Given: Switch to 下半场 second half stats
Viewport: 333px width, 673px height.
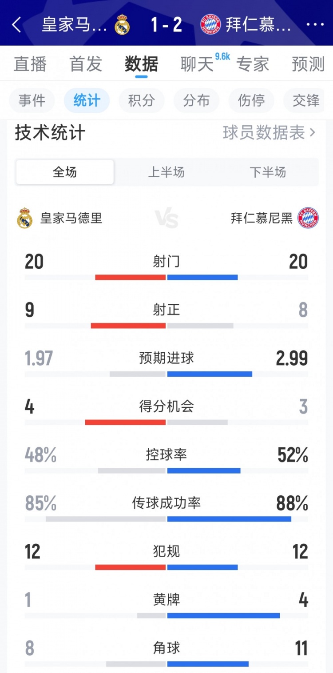Looking at the screenshot, I should pos(268,172).
